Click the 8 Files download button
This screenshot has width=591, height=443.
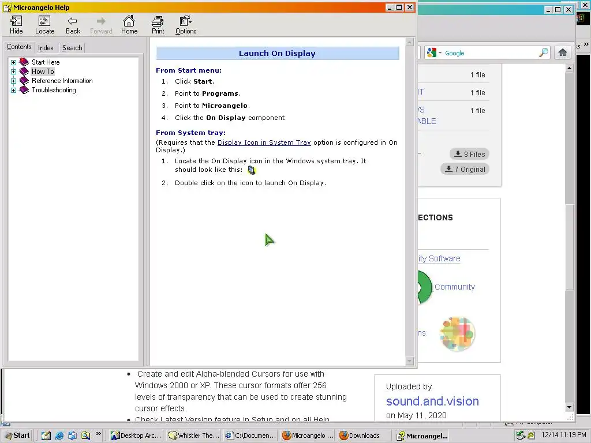(x=469, y=154)
